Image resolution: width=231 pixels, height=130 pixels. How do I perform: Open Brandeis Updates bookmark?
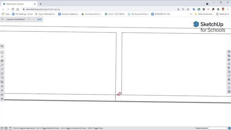point(69,14)
